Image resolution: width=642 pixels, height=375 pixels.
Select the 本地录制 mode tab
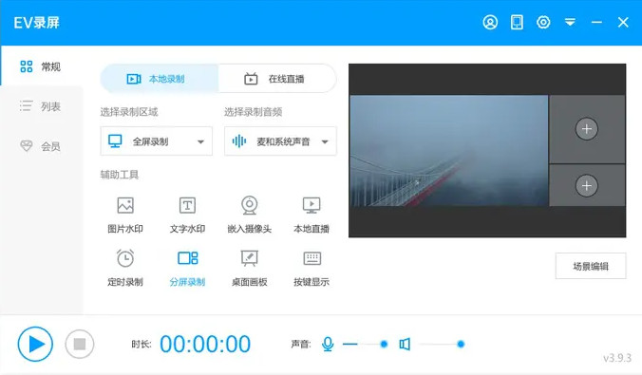(160, 79)
